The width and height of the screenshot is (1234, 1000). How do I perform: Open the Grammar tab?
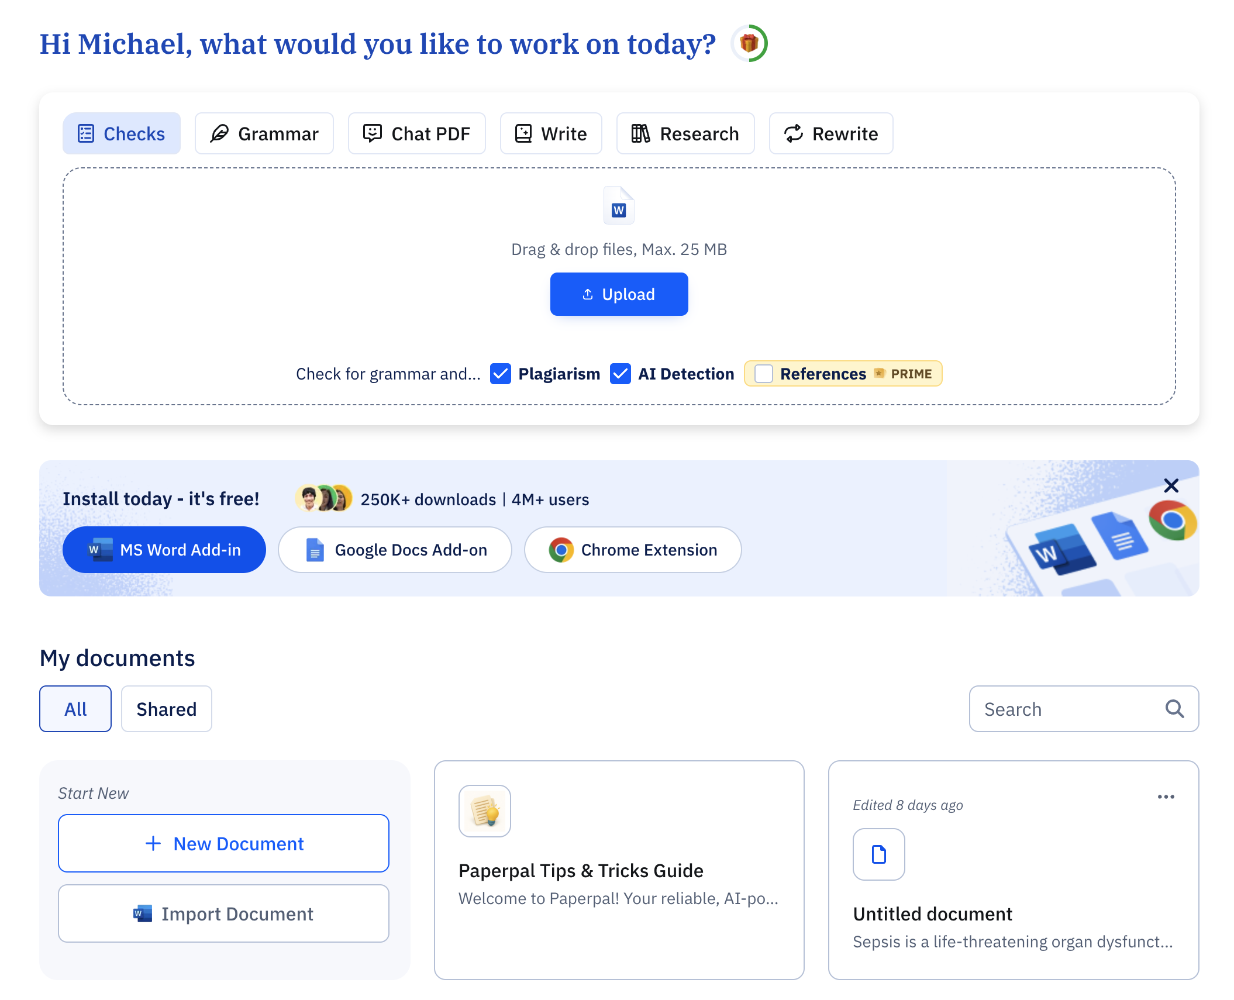264,133
